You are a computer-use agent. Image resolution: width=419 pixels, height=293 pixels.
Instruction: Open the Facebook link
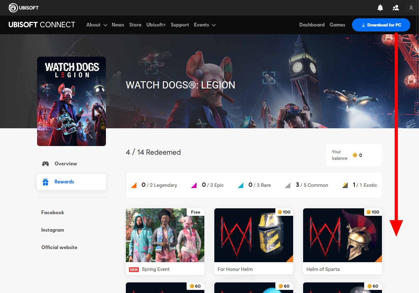point(53,212)
